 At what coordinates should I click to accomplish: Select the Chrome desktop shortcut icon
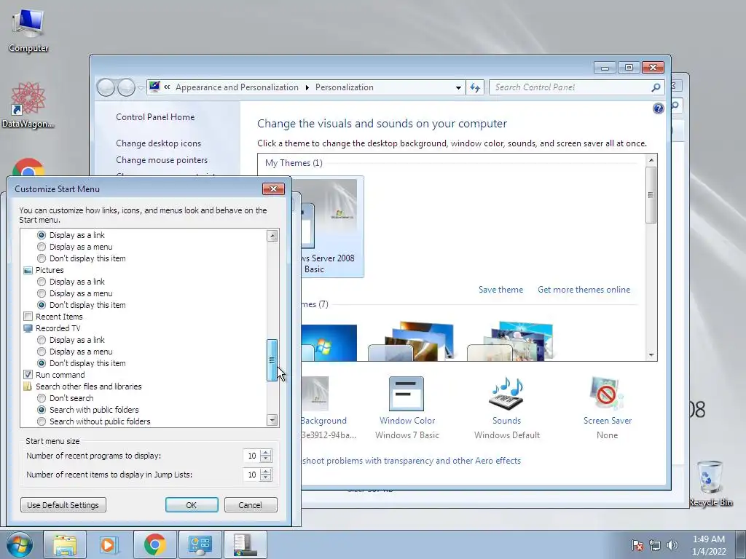click(x=28, y=167)
